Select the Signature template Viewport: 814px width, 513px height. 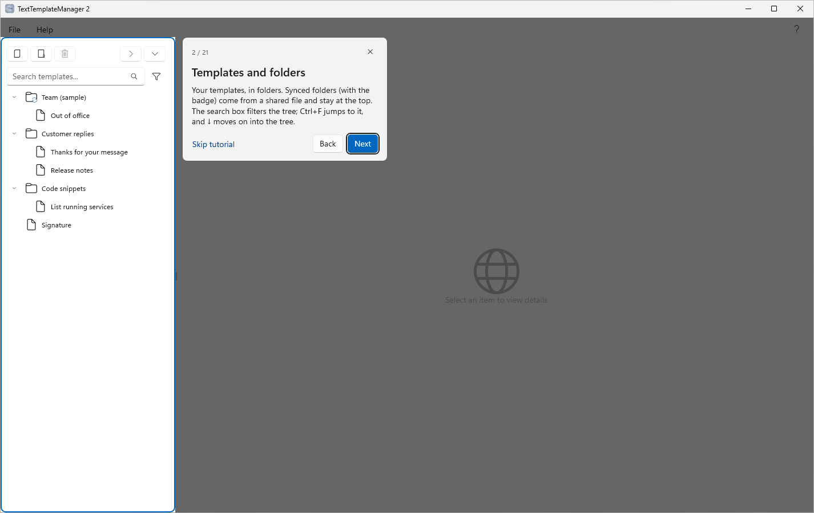pos(57,225)
